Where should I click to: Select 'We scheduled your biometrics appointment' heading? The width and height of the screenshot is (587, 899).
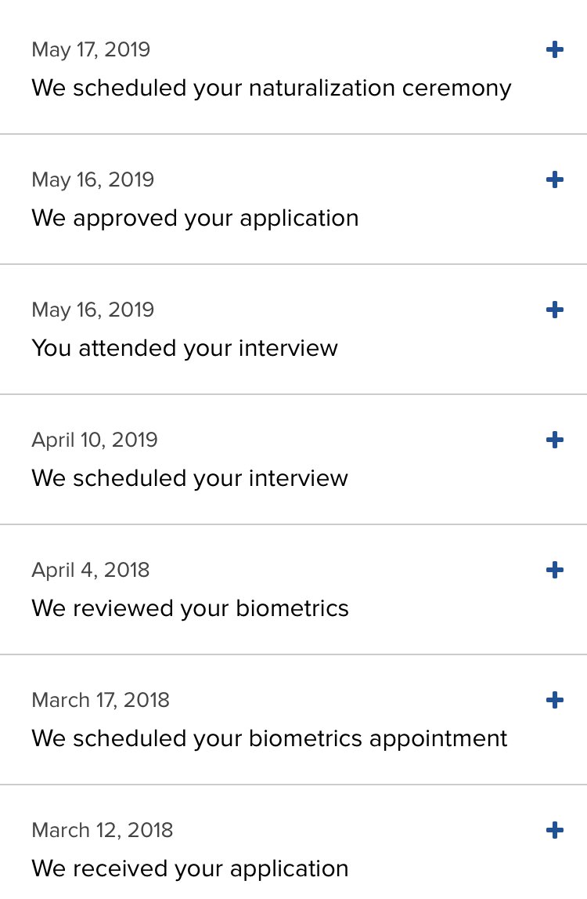click(x=269, y=739)
